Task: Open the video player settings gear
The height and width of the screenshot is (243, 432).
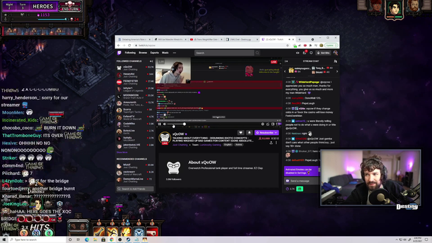Action: click(263, 124)
